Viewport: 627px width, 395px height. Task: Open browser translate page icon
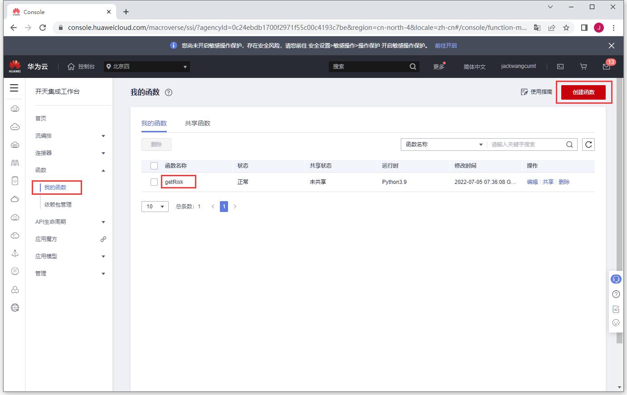tap(537, 28)
